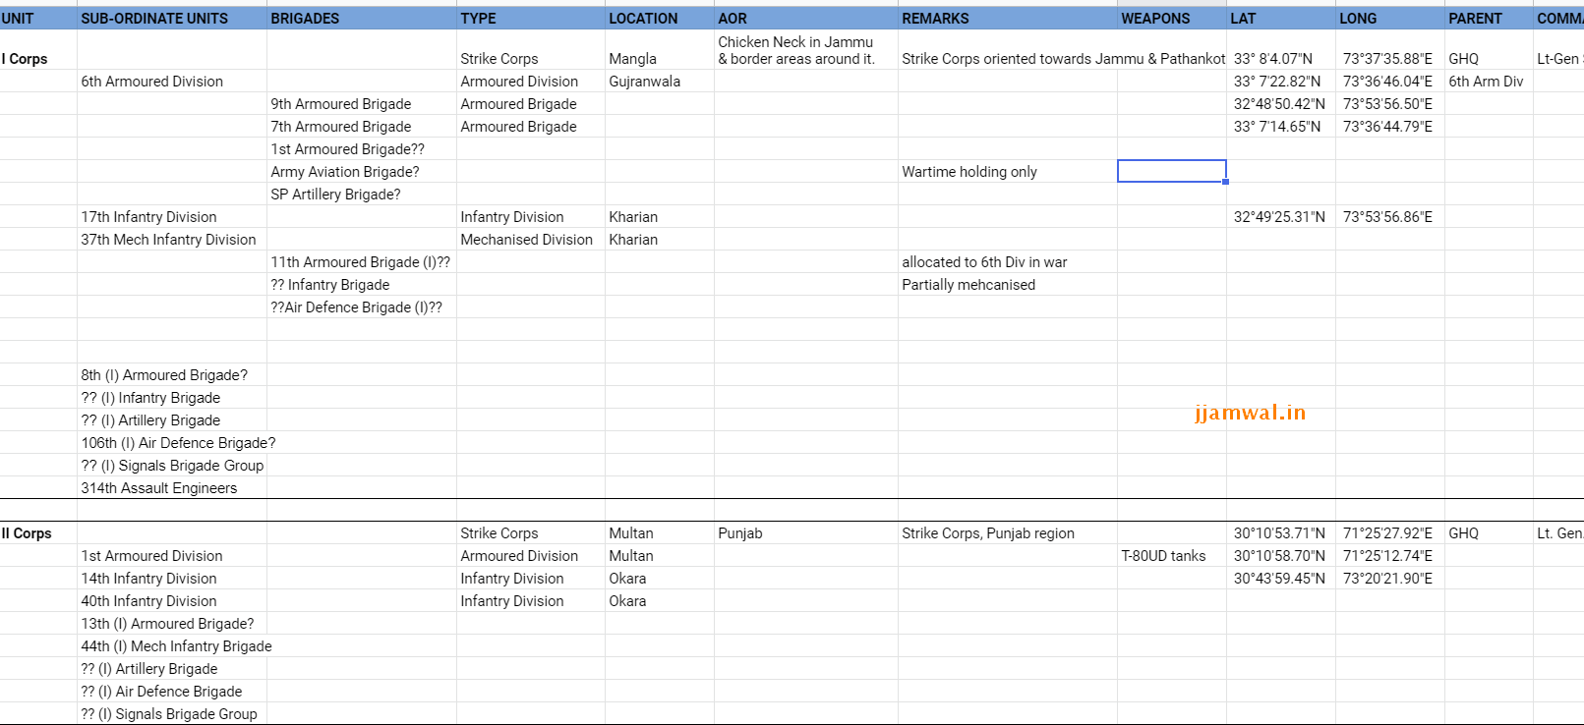Click the 71°25'12.74"E longitude cell

[x=1390, y=556]
